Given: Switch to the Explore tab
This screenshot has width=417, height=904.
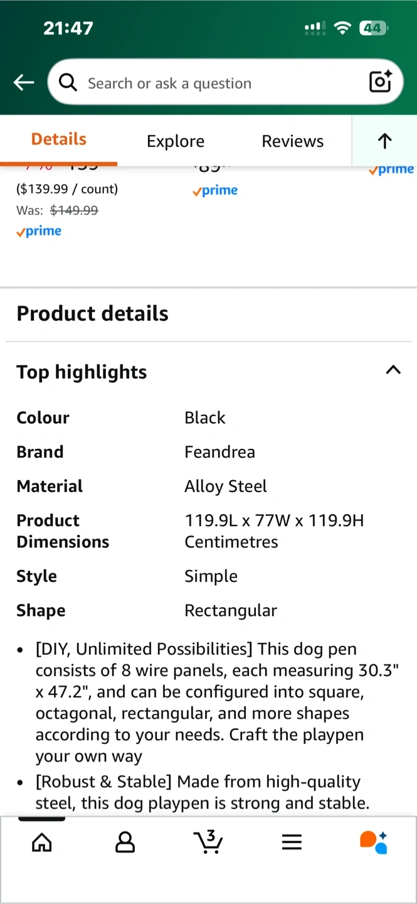Looking at the screenshot, I should (176, 141).
